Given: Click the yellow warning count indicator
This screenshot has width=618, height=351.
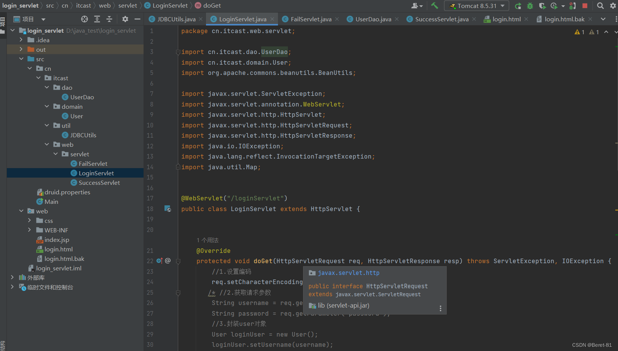Looking at the screenshot, I should (580, 32).
